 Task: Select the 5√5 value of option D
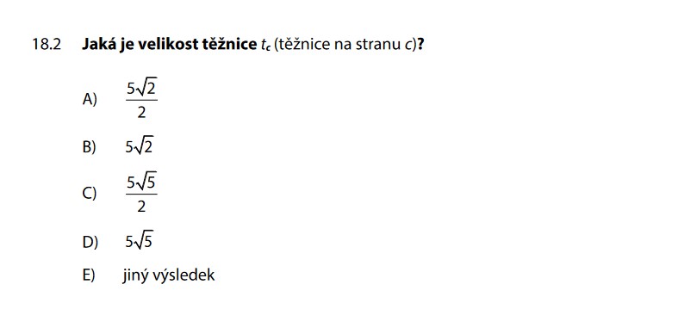(140, 242)
